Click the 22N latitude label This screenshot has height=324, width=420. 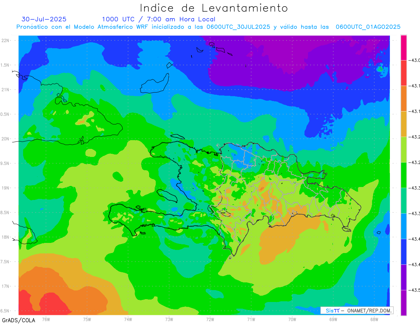[x=6, y=41]
